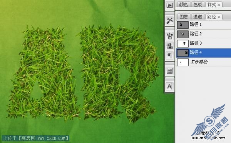The height and width of the screenshot is (143, 231).
Task: Open the Tool Presets panel icon
Action: tap(169, 20)
